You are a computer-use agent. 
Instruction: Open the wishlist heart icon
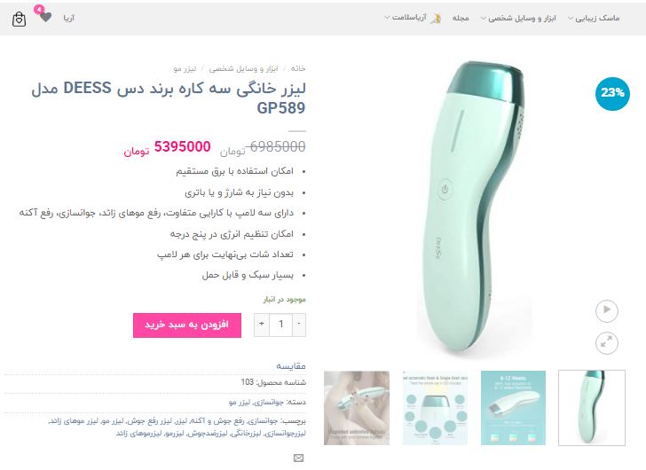pyautogui.click(x=45, y=17)
